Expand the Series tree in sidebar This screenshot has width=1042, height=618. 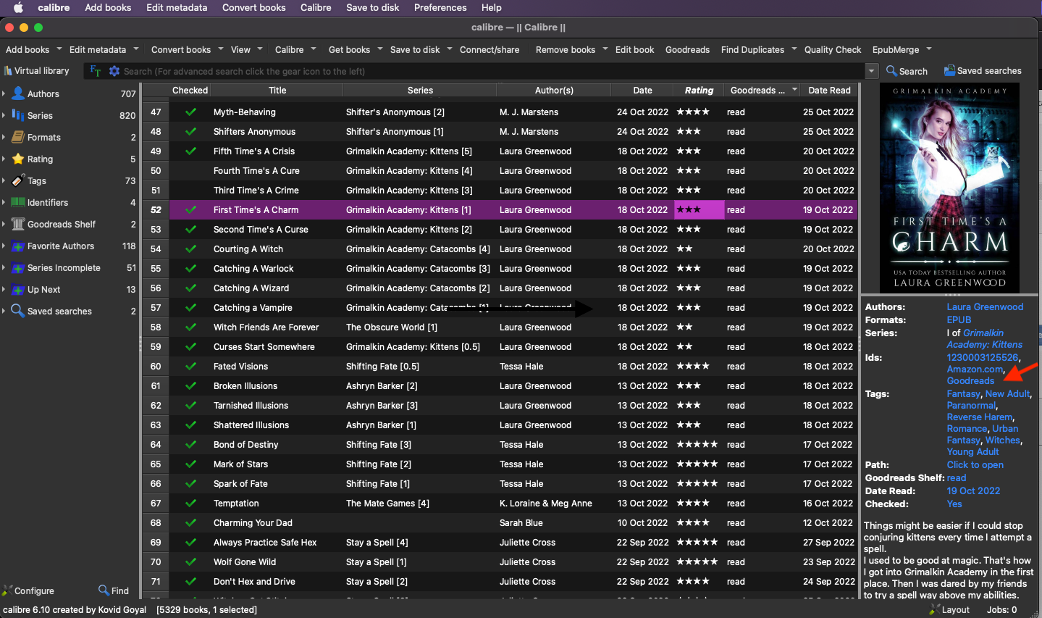[4, 115]
